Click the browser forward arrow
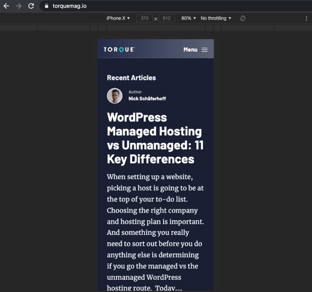The width and height of the screenshot is (312, 292). (x=19, y=6)
